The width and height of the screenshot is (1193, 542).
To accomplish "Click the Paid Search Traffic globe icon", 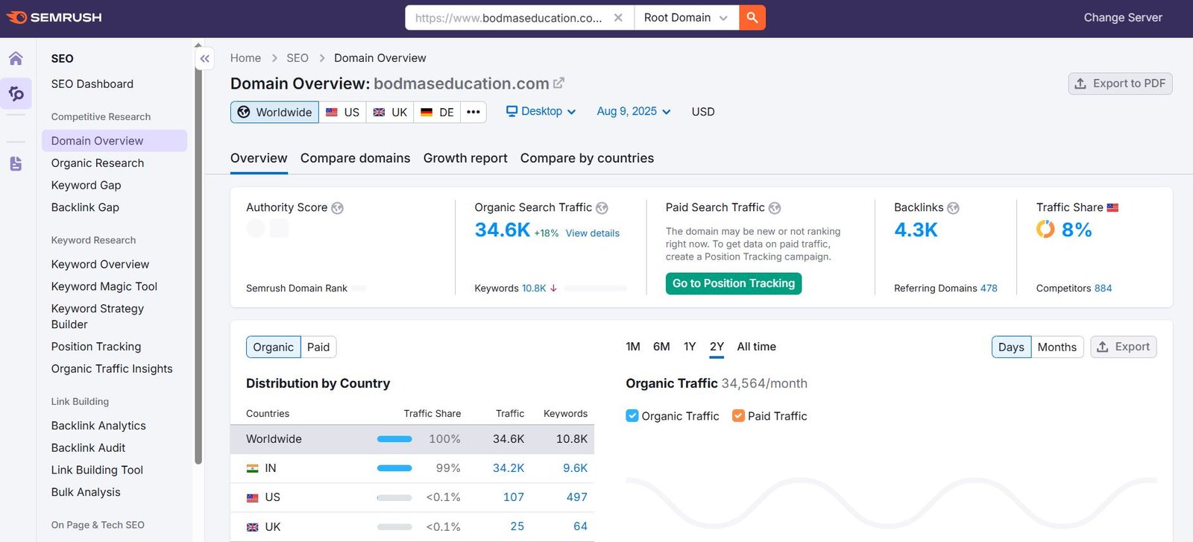I will point(775,208).
